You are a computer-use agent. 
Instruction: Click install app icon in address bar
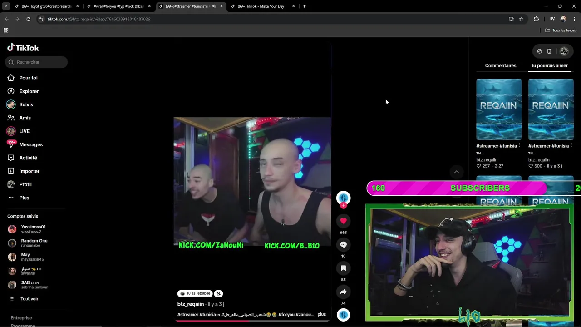(x=511, y=19)
